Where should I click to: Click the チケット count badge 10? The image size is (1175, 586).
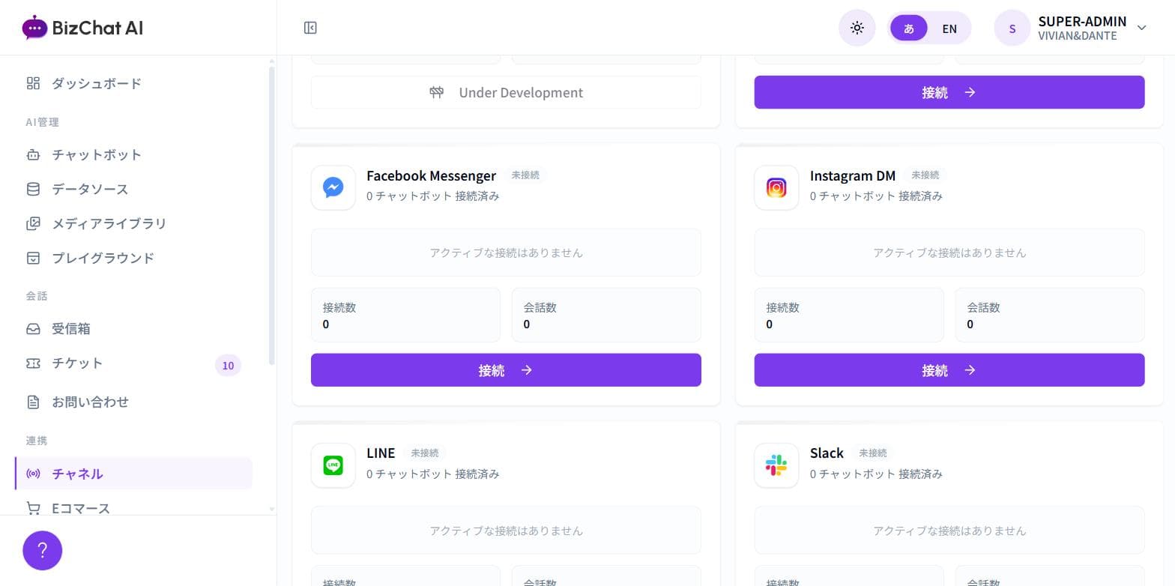228,366
